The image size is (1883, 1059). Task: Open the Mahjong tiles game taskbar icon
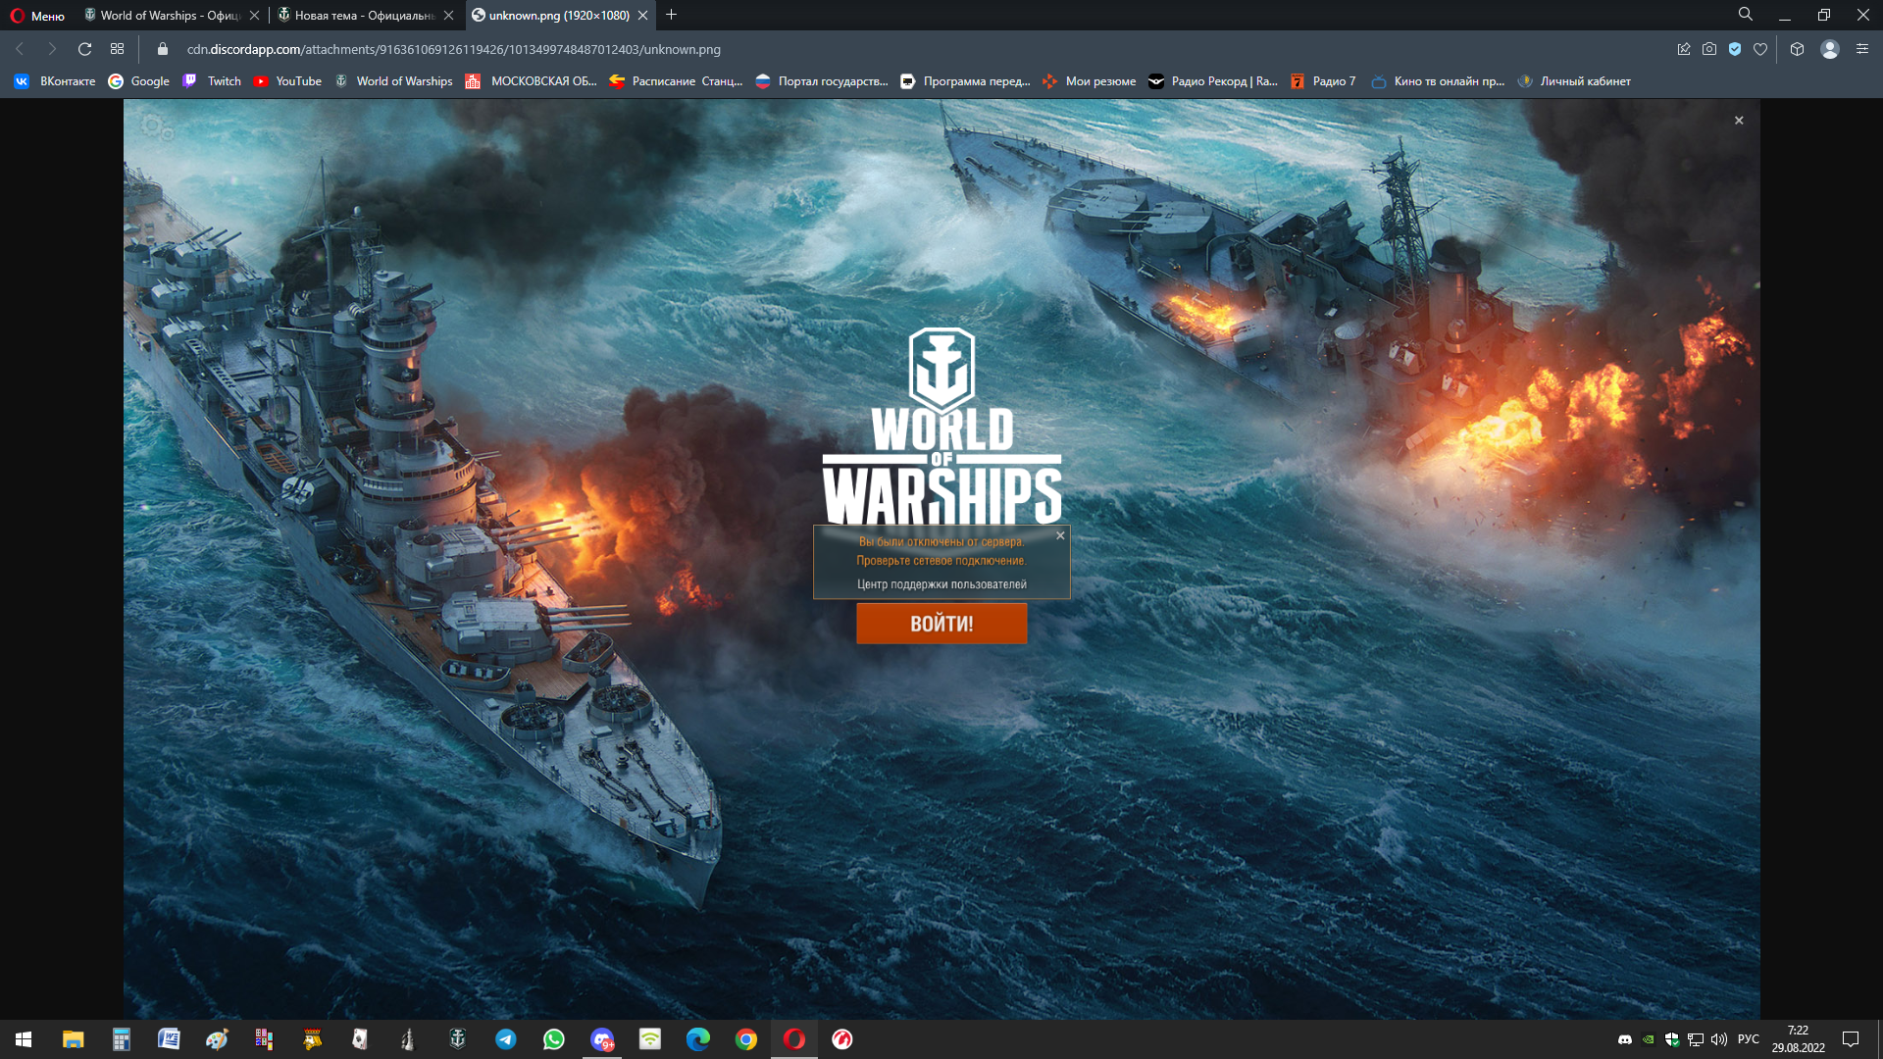click(265, 1039)
